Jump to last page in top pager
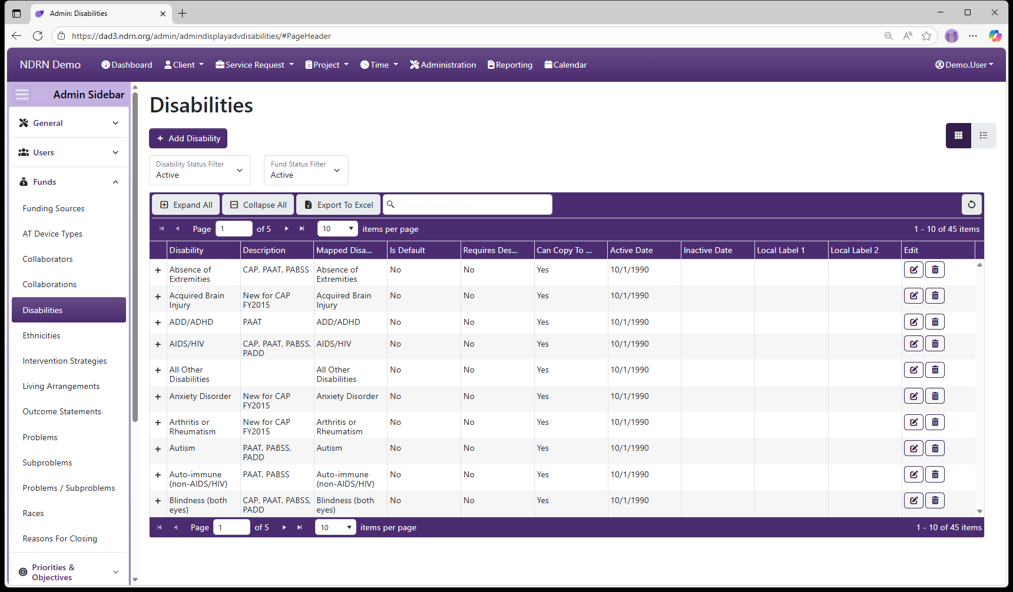Image resolution: width=1013 pixels, height=592 pixels. (x=302, y=229)
